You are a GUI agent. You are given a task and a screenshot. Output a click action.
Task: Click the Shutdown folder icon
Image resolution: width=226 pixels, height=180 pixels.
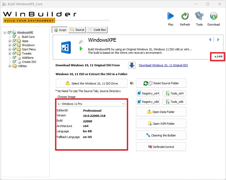tap(19, 45)
